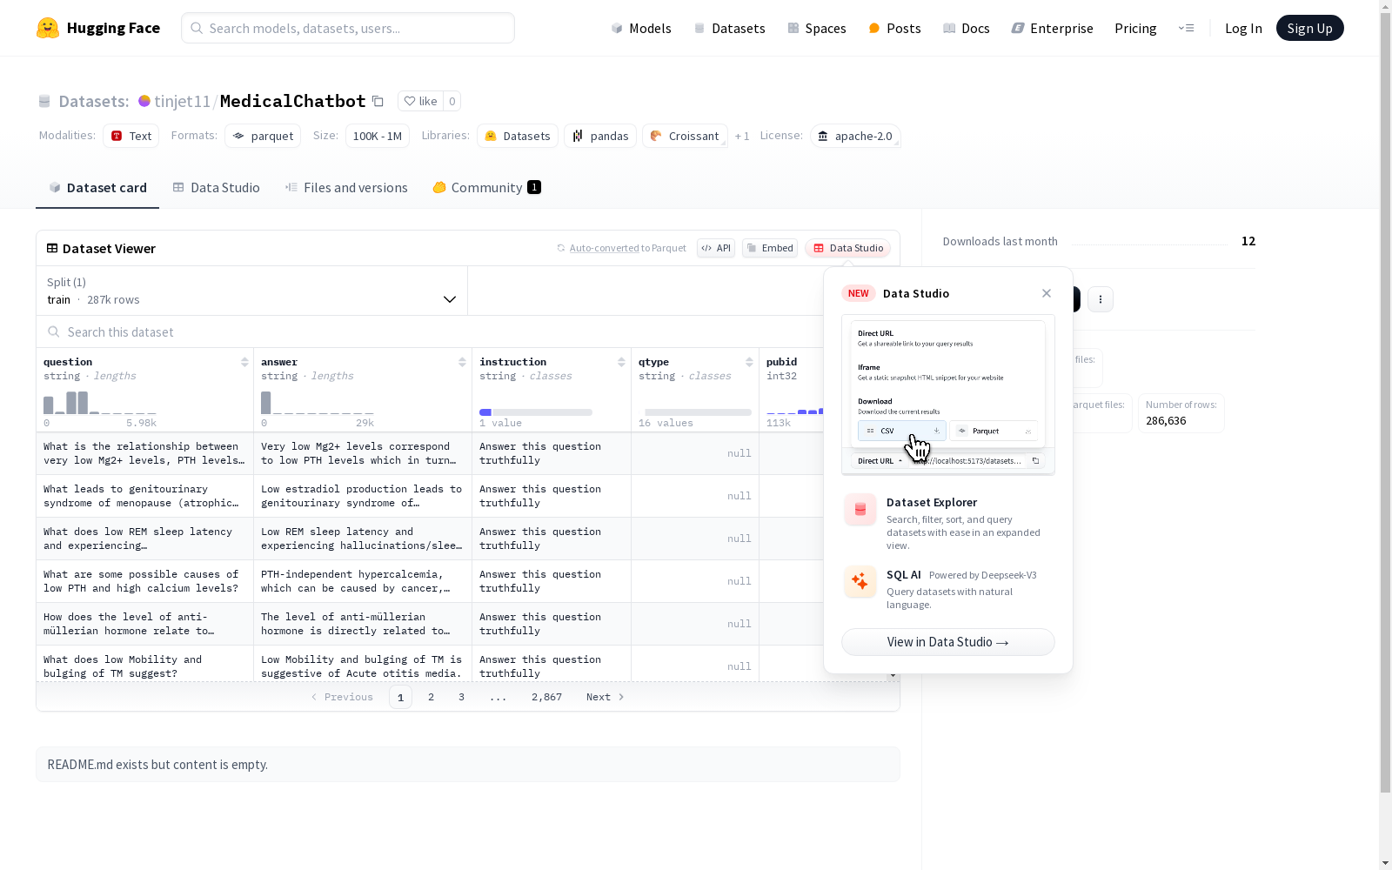Viewport: 1392px width, 870px height.
Task: Click the question lengths histogram
Action: pyautogui.click(x=100, y=402)
